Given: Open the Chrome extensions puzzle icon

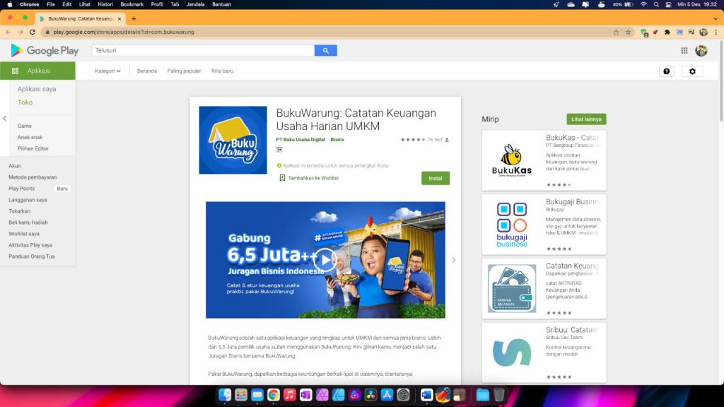Looking at the screenshot, I should 667,32.
